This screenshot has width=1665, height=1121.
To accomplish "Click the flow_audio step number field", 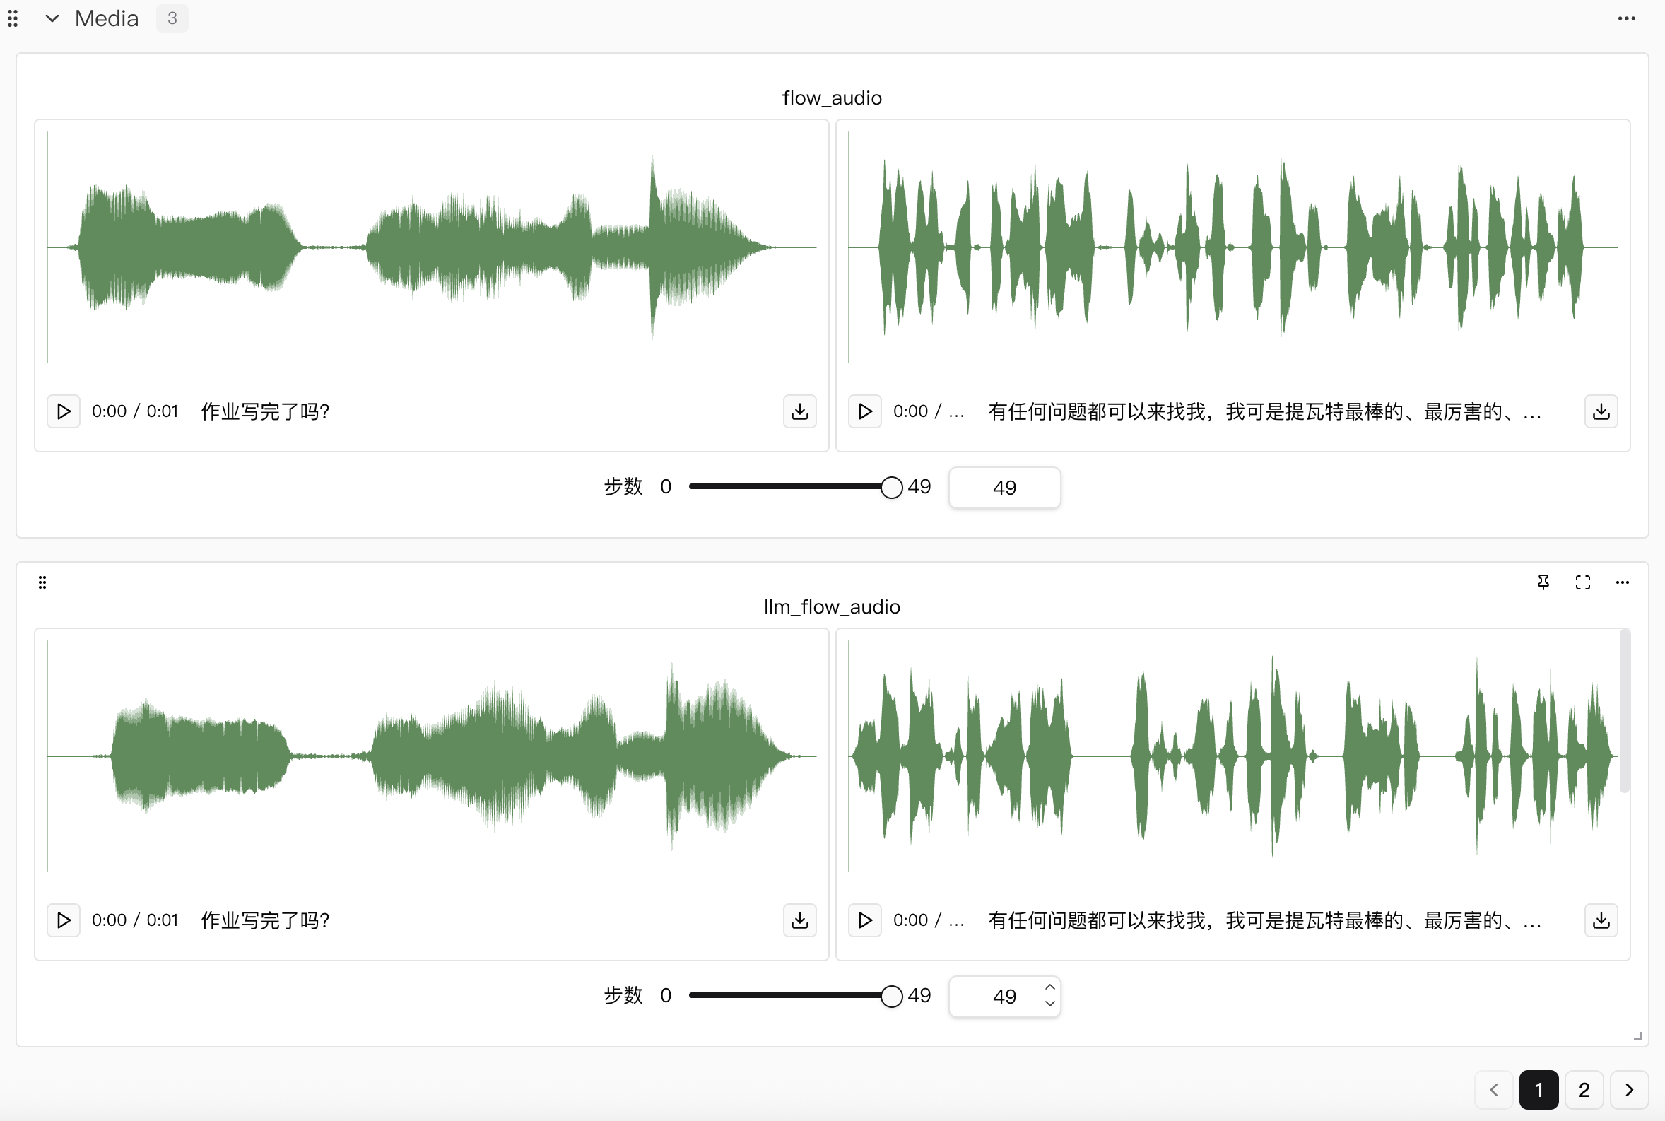I will pyautogui.click(x=1004, y=488).
